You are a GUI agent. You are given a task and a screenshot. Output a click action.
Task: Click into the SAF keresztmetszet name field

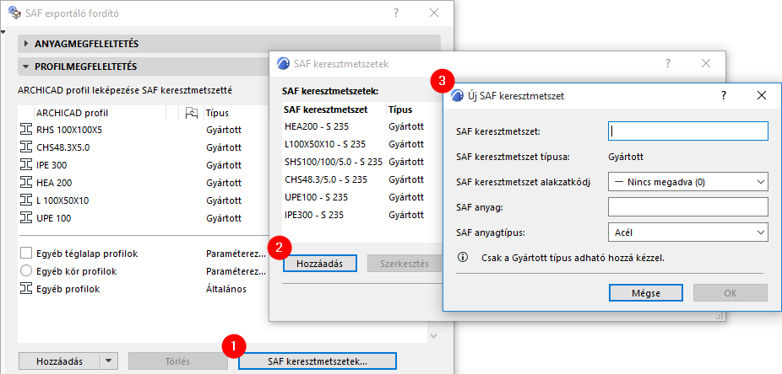click(x=687, y=131)
